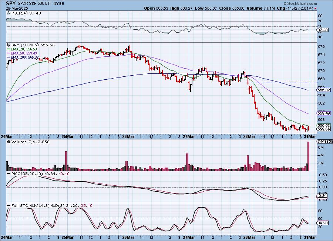Click the 559.49 price tag on right axis
Screen dimensions: 333x241
pos(324,113)
